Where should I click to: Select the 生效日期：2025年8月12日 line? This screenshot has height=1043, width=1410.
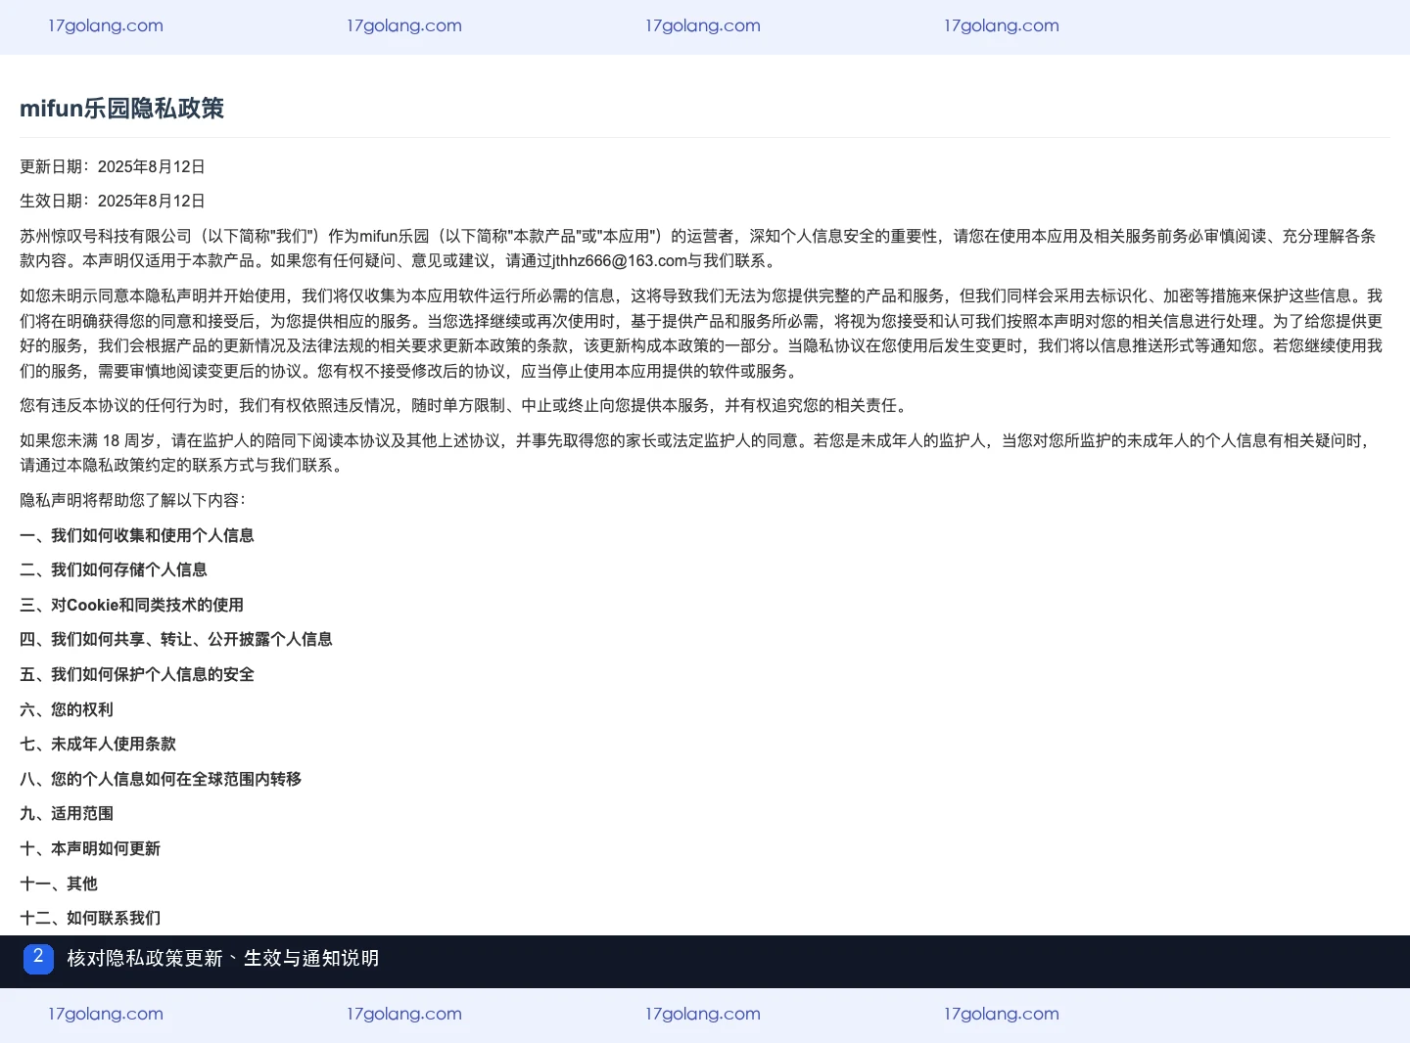[x=113, y=201]
